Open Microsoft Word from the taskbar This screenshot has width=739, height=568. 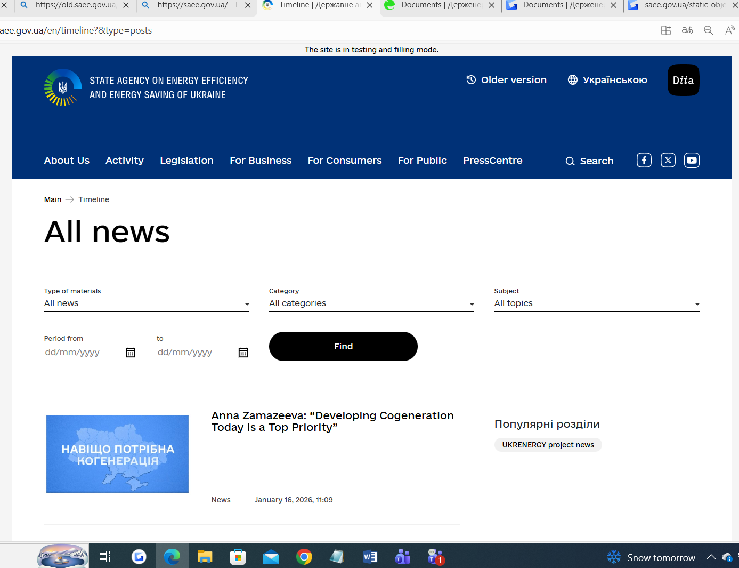(370, 557)
